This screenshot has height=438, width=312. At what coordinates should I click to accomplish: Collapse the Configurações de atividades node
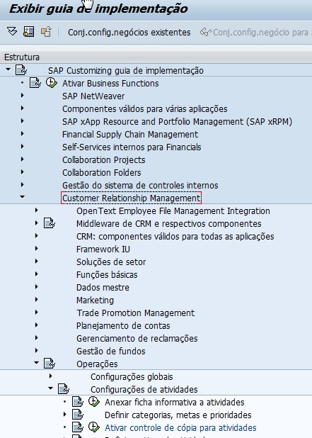tap(50, 388)
